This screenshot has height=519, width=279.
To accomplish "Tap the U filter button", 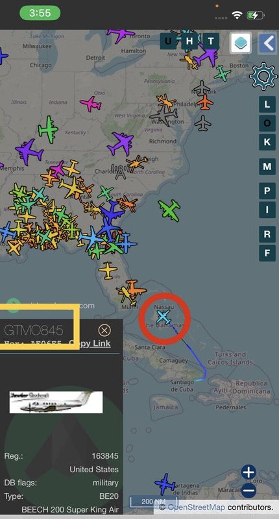I will pyautogui.click(x=168, y=42).
